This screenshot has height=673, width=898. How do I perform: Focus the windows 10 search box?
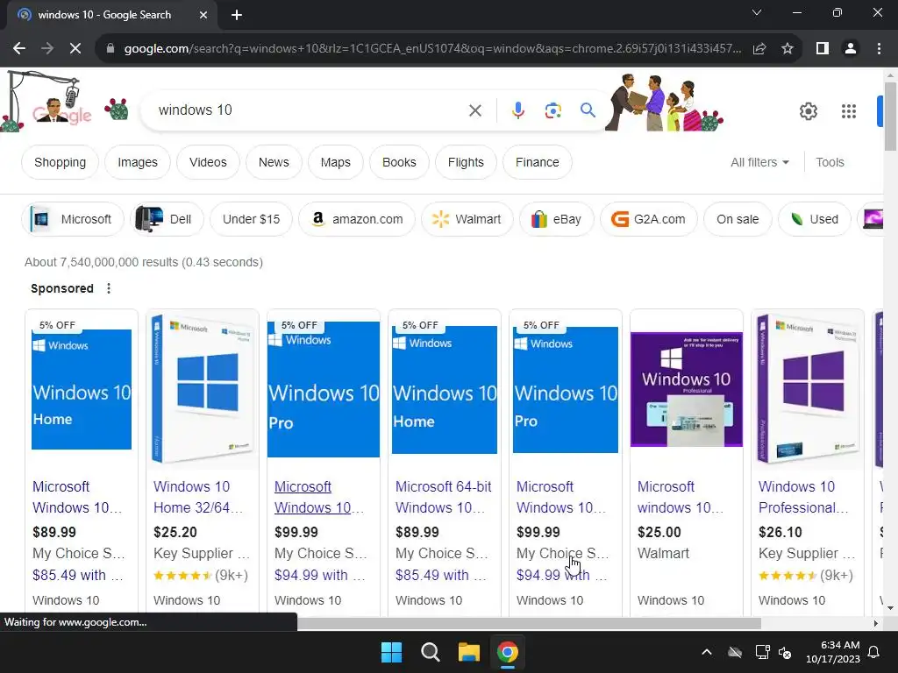coord(310,110)
